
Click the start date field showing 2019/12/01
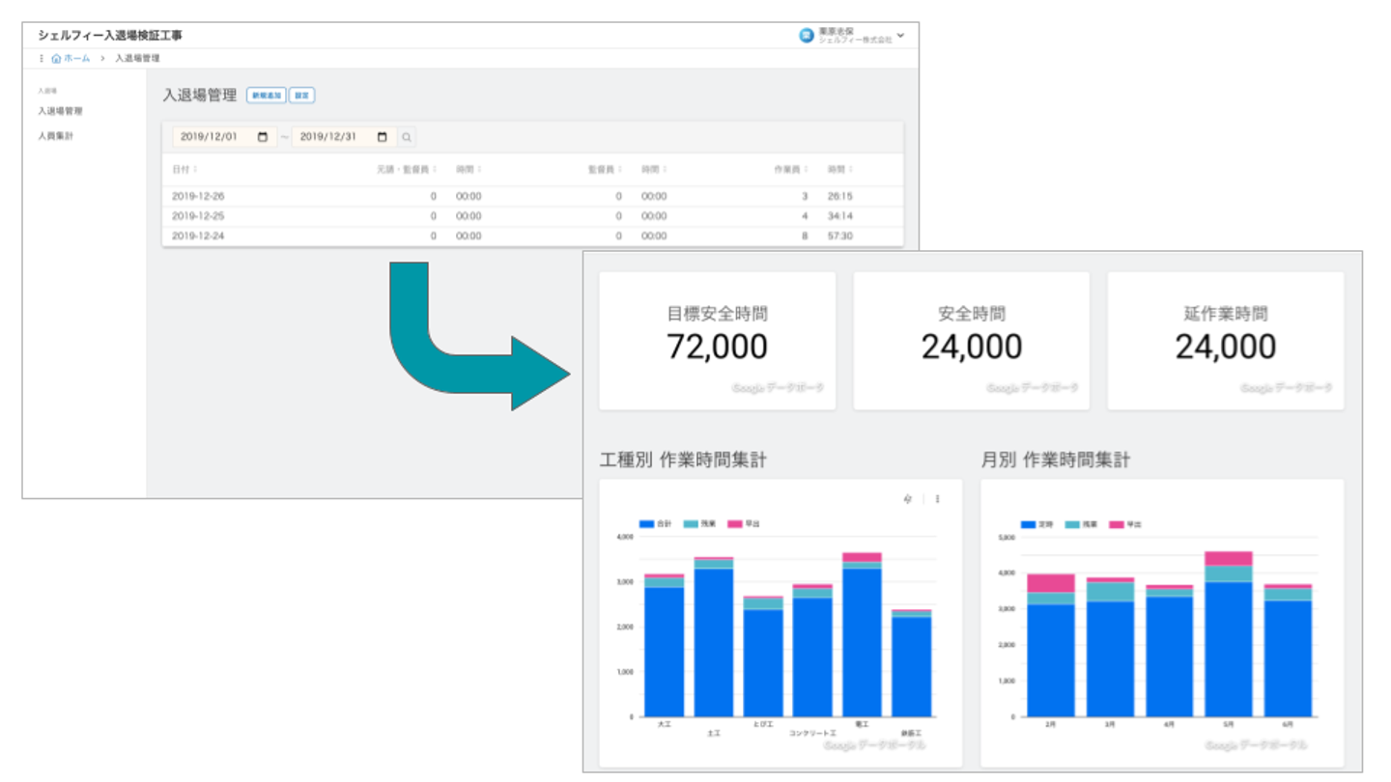click(x=224, y=137)
